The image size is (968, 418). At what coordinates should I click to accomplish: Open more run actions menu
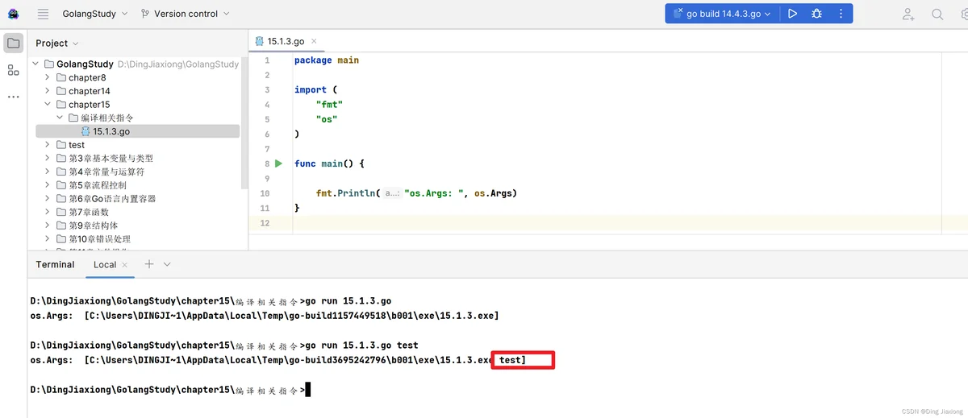[x=840, y=14]
